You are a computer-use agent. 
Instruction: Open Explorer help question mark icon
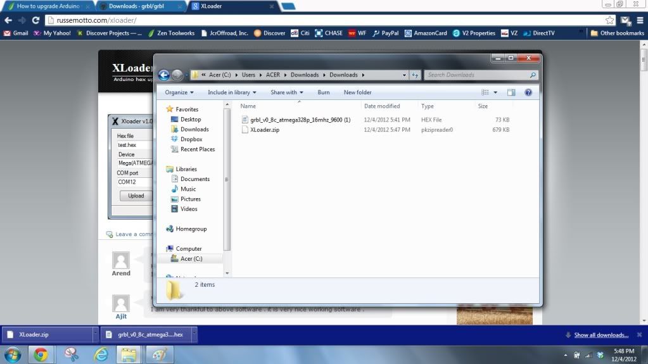(x=528, y=92)
